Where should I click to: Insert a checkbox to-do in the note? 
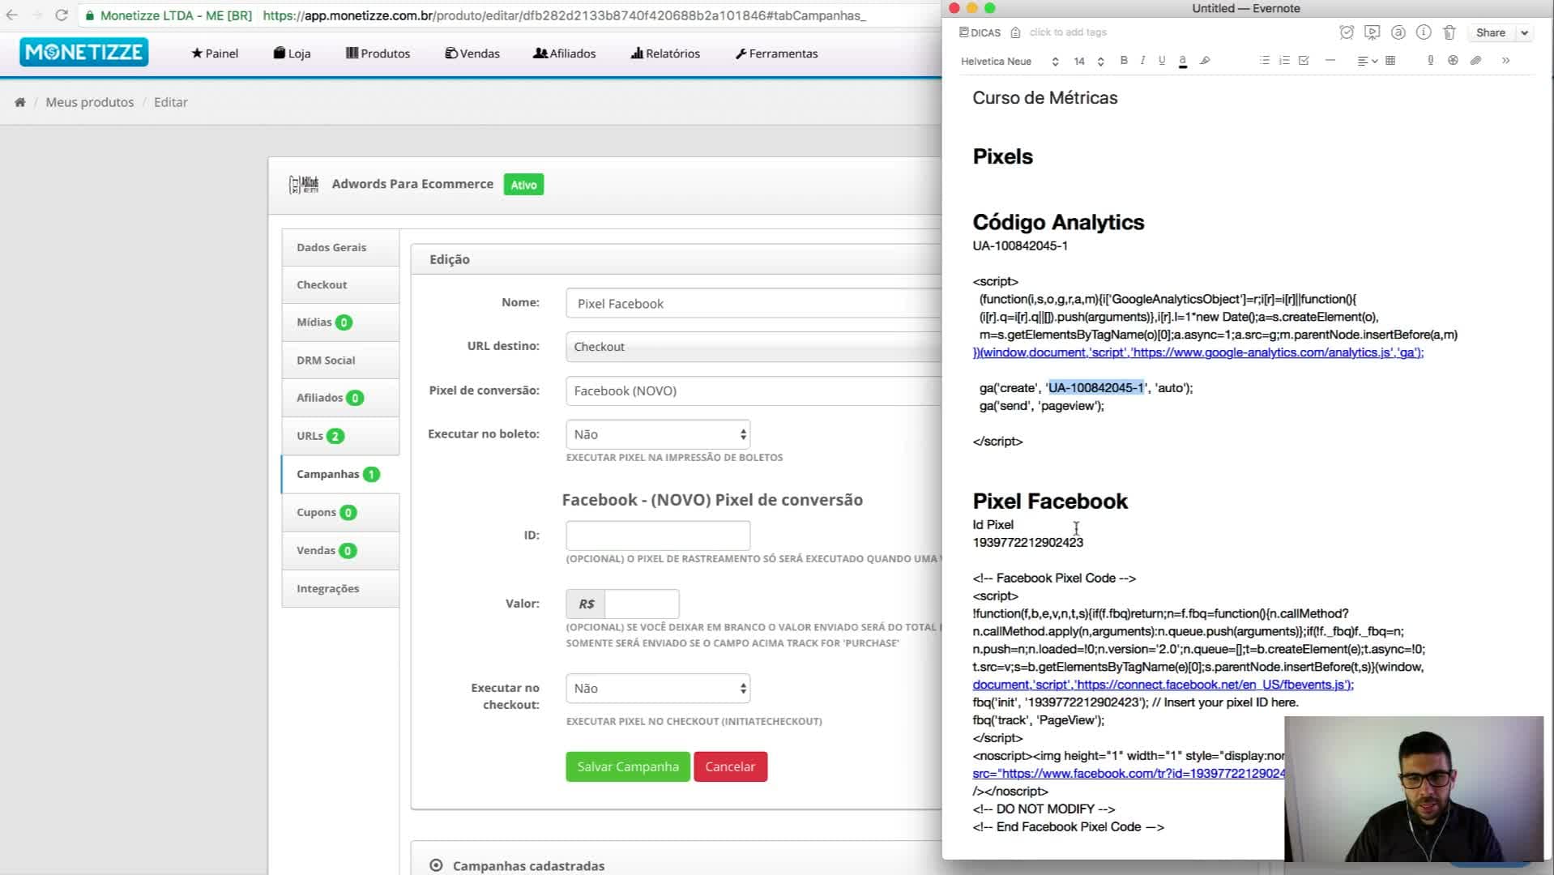pos(1304,61)
